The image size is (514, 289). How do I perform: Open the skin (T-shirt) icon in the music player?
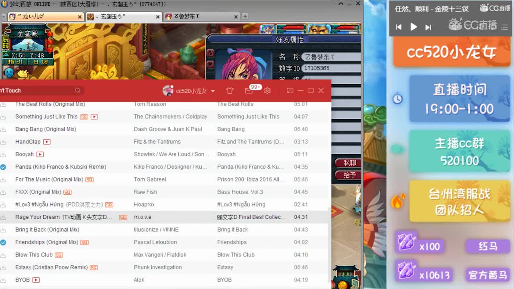[x=230, y=91]
